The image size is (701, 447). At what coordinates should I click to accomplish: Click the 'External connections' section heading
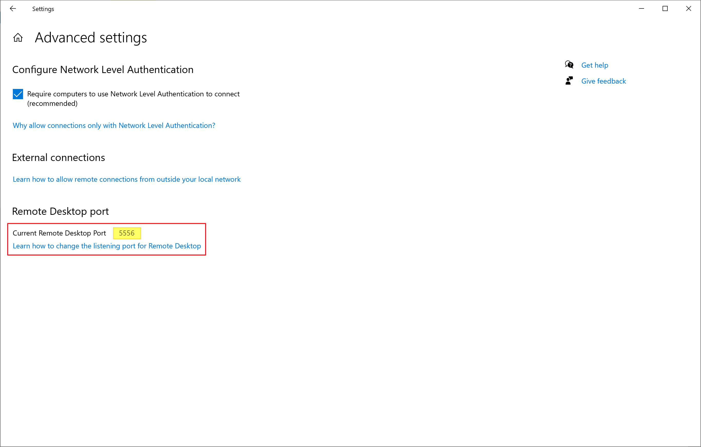[58, 157]
